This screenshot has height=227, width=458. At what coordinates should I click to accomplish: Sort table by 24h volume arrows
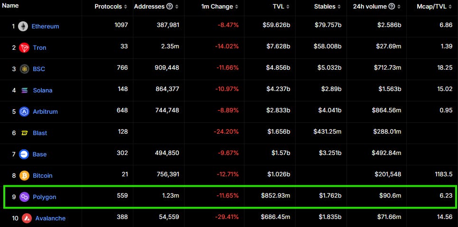point(399,7)
